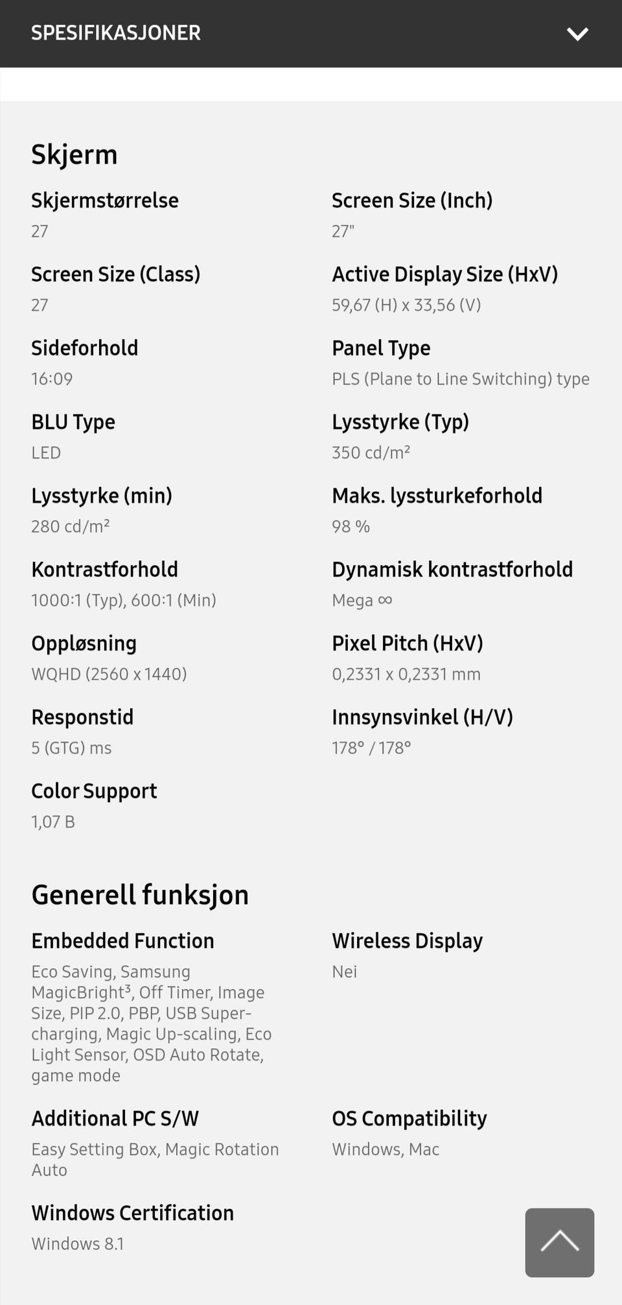622x1305 pixels.
Task: Click the Lysstyrke (Typ) 350 cd/m² value
Action: coord(371,453)
